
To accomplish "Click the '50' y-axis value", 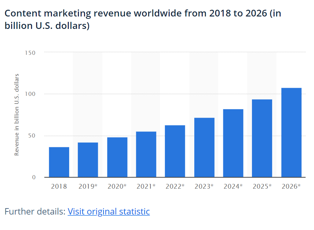I will coord(32,136).
